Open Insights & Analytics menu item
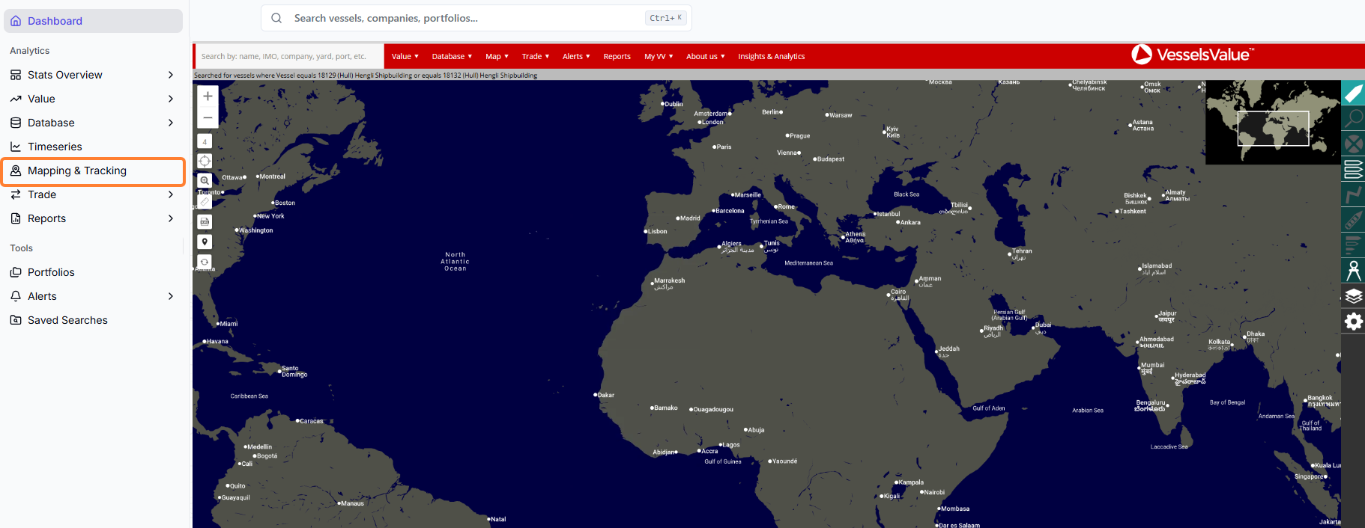Screen dimensions: 1365x528 click(771, 56)
